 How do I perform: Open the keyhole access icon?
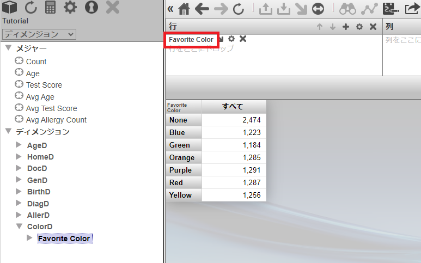91,8
